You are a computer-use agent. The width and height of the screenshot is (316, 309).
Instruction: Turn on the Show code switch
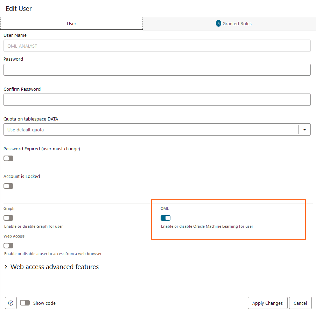(x=25, y=303)
